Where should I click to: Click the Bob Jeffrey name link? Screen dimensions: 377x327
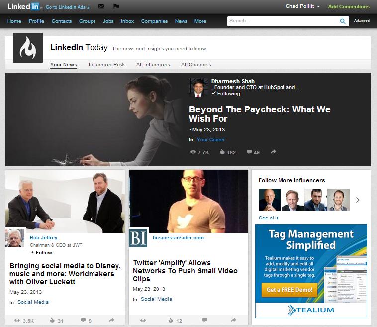[43, 238]
